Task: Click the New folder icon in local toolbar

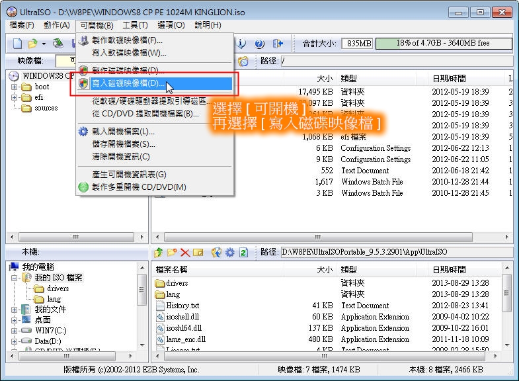Action: 172,253
